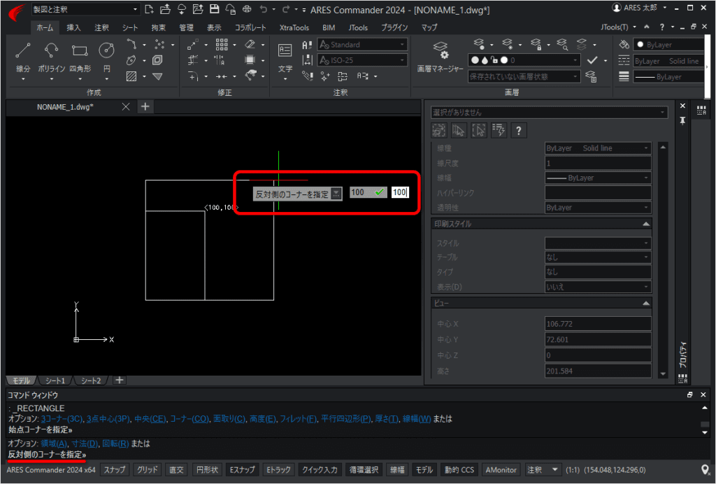The height and width of the screenshot is (484, 716).
Task: Click the second dynamic input box showing 100
Action: click(x=400, y=192)
